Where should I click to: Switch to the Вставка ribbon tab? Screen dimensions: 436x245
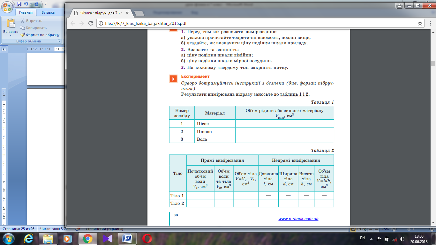tap(48, 12)
